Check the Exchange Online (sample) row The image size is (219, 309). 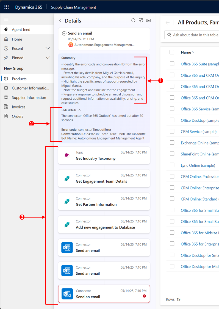172,143
